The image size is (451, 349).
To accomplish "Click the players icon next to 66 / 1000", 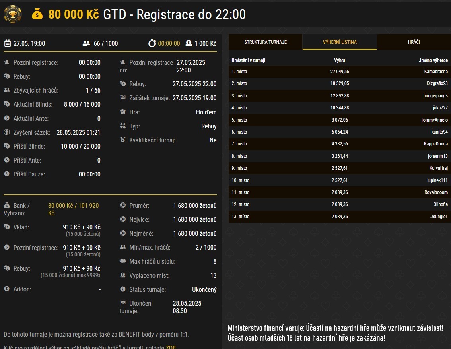I will [86, 43].
